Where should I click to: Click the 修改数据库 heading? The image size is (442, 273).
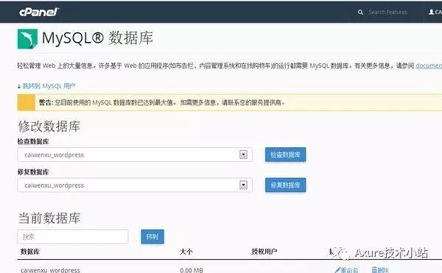tap(49, 126)
